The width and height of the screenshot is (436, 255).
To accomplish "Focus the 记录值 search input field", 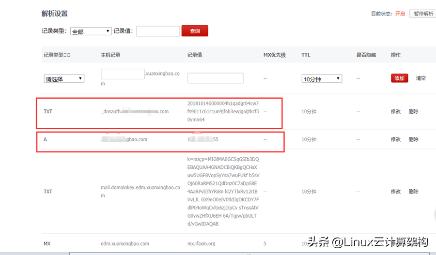I will [x=158, y=31].
